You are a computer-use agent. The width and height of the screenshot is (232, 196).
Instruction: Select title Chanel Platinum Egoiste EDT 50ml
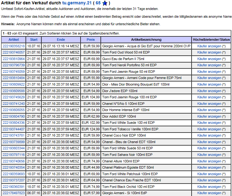[128, 167]
